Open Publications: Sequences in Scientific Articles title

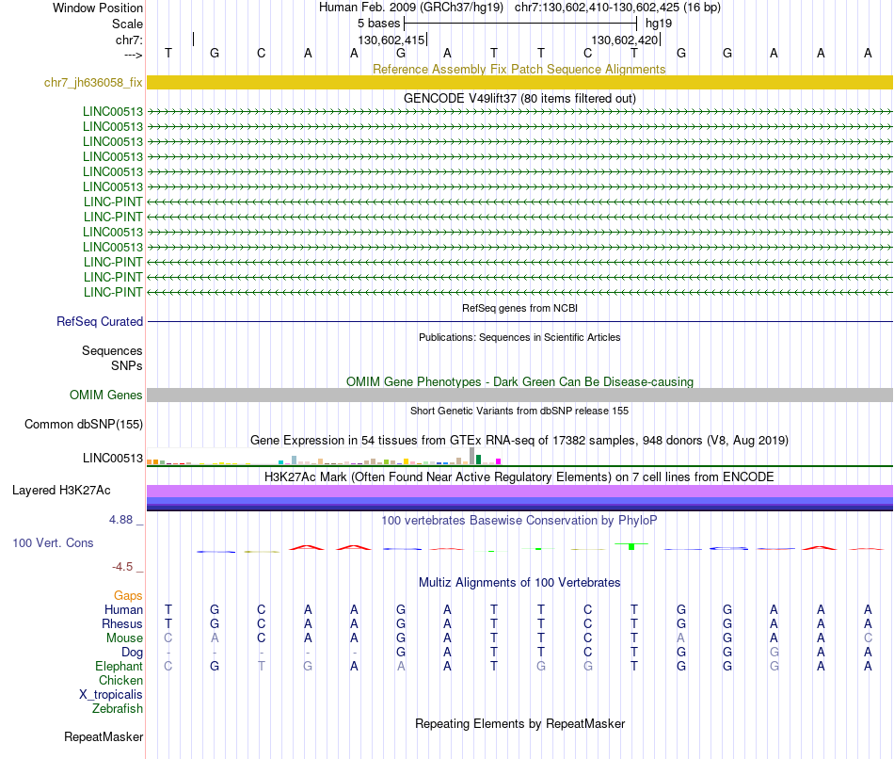point(519,337)
